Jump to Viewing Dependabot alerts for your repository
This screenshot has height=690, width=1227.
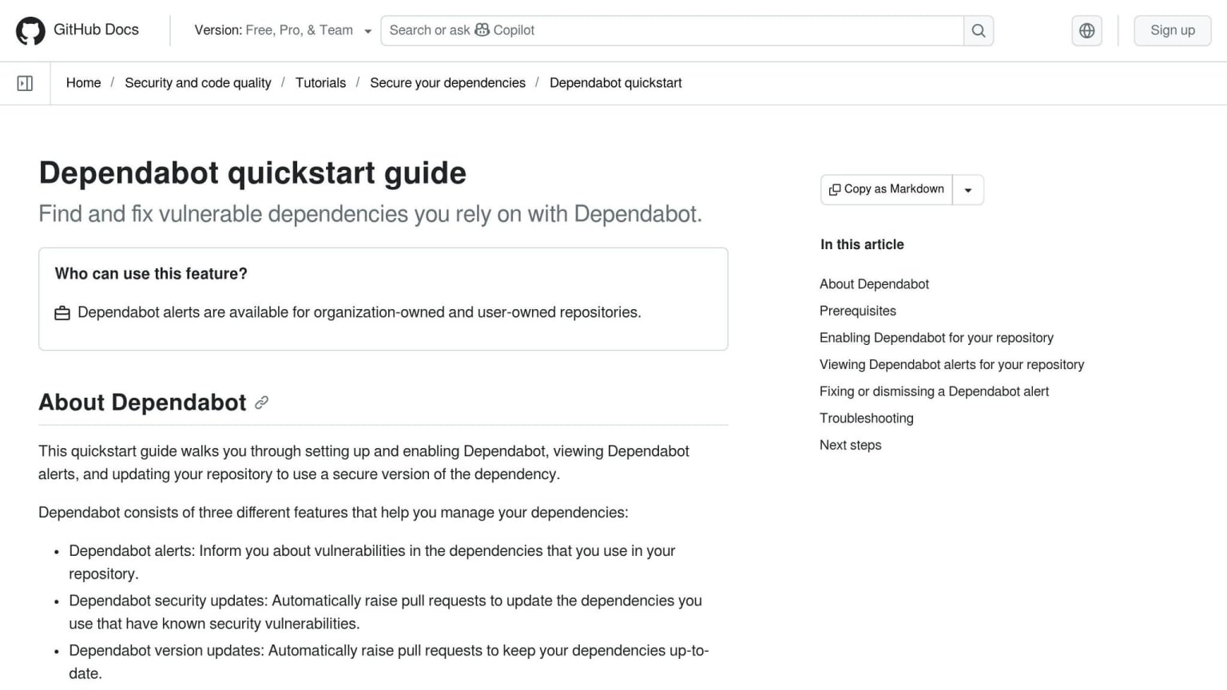(x=951, y=365)
